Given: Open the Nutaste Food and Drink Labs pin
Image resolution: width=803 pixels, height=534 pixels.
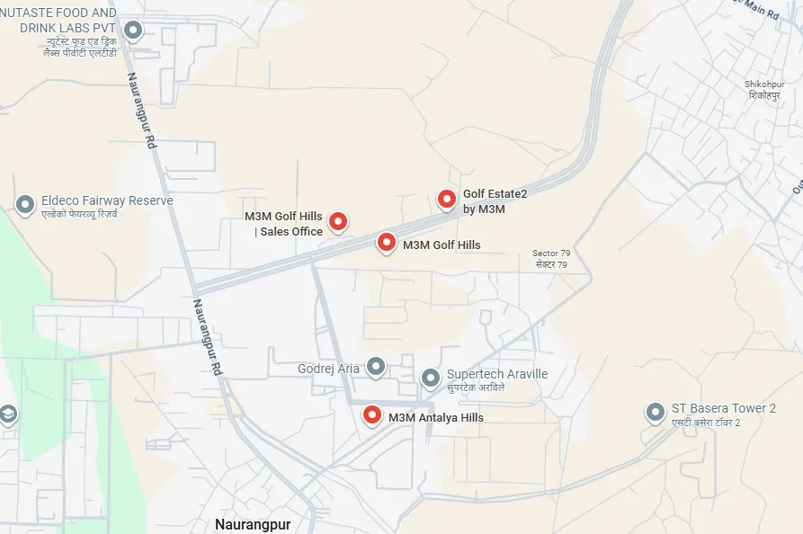Looking at the screenshot, I should coord(133,31).
